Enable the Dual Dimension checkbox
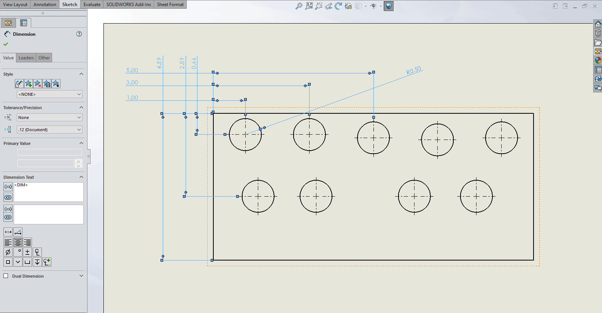 click(6, 276)
